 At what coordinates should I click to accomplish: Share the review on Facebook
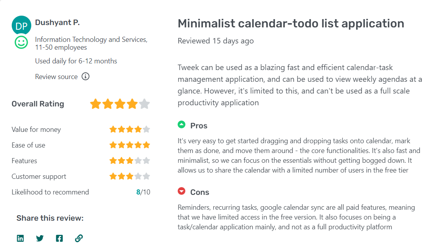59,238
